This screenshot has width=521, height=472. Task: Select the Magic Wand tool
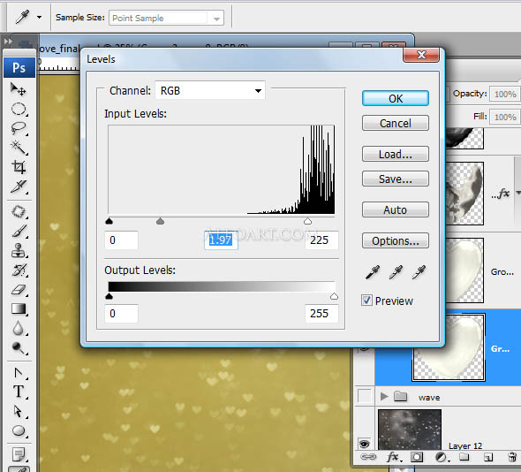click(x=19, y=148)
